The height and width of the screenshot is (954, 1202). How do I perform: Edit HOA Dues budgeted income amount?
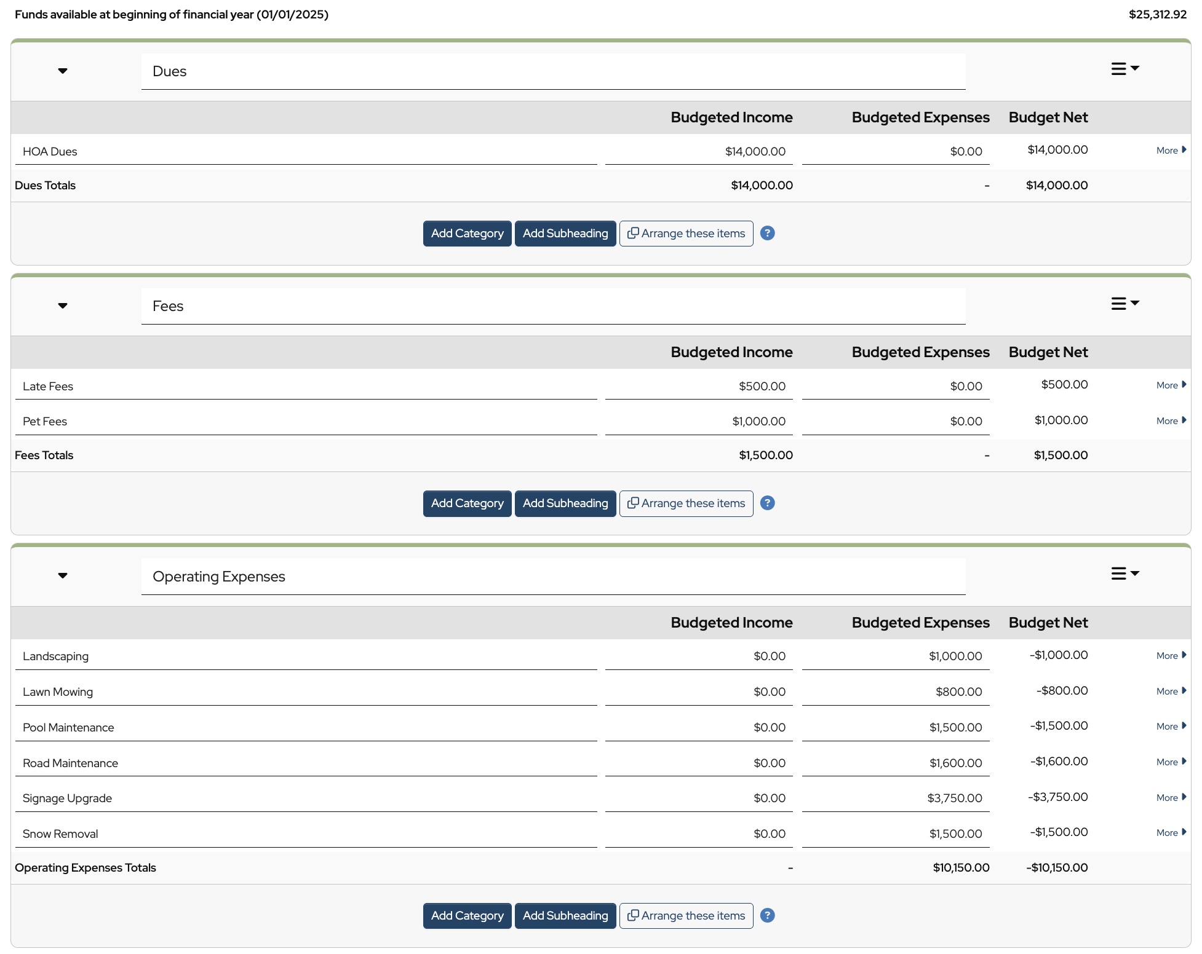coord(698,152)
